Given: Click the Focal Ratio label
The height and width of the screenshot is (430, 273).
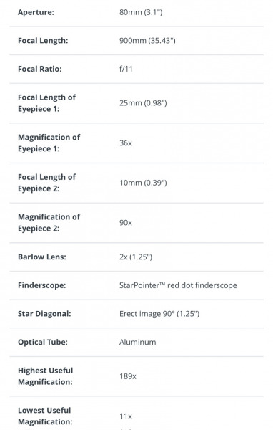Looking at the screenshot, I should [40, 69].
